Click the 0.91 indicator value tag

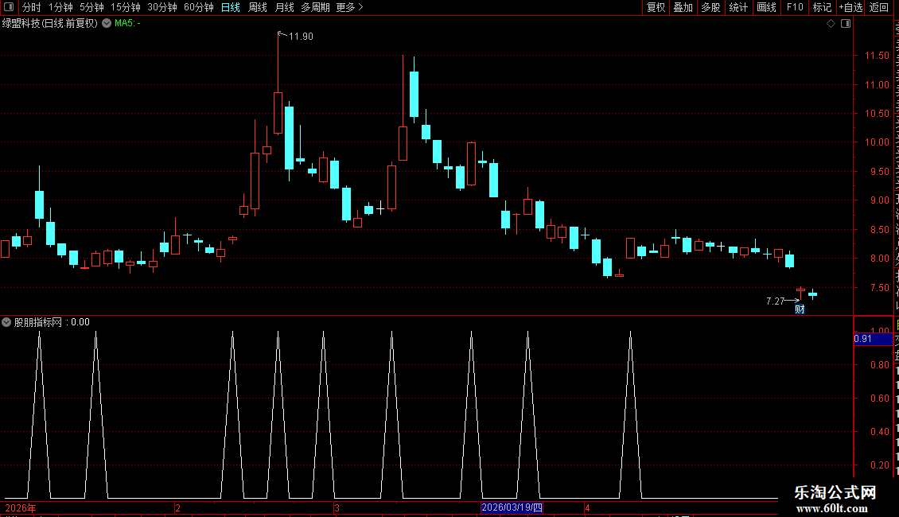click(873, 339)
